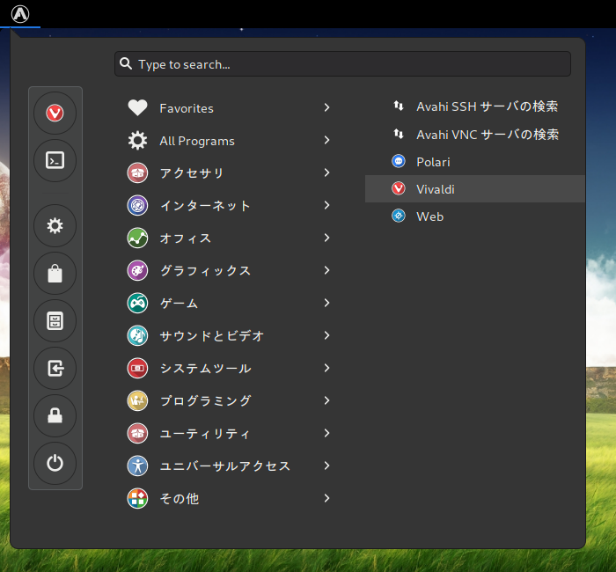This screenshot has width=616, height=572.
Task: Select the ゲーム category label
Action: coord(179,304)
